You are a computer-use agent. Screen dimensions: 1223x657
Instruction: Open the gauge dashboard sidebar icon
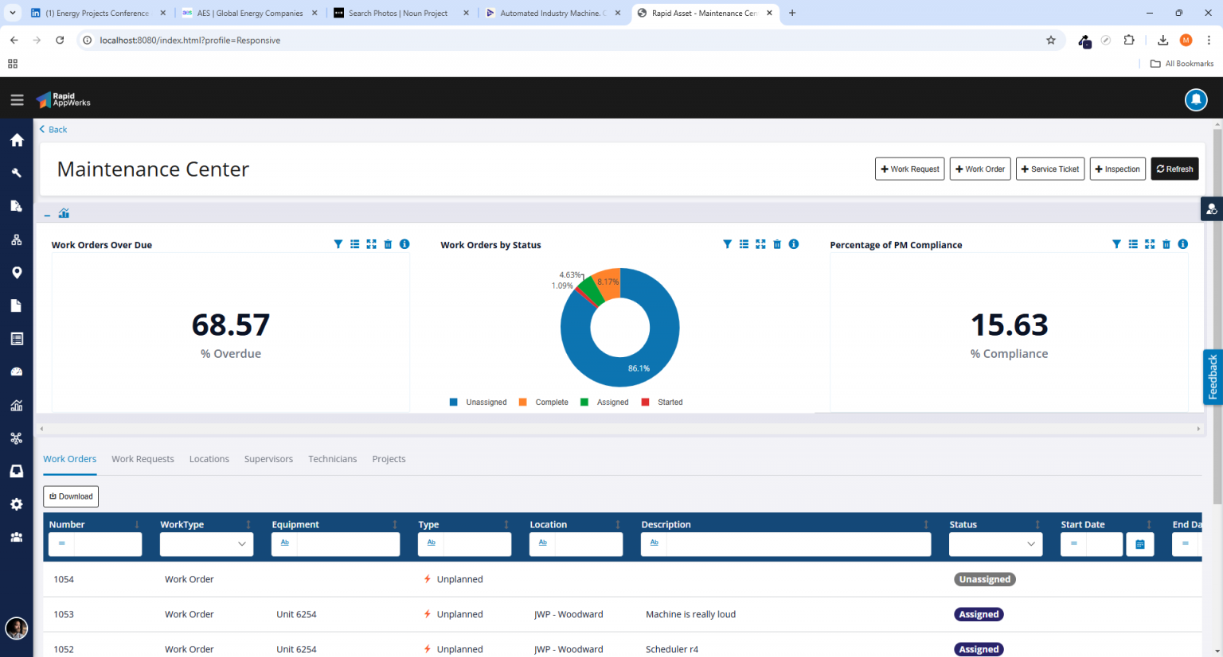(17, 372)
